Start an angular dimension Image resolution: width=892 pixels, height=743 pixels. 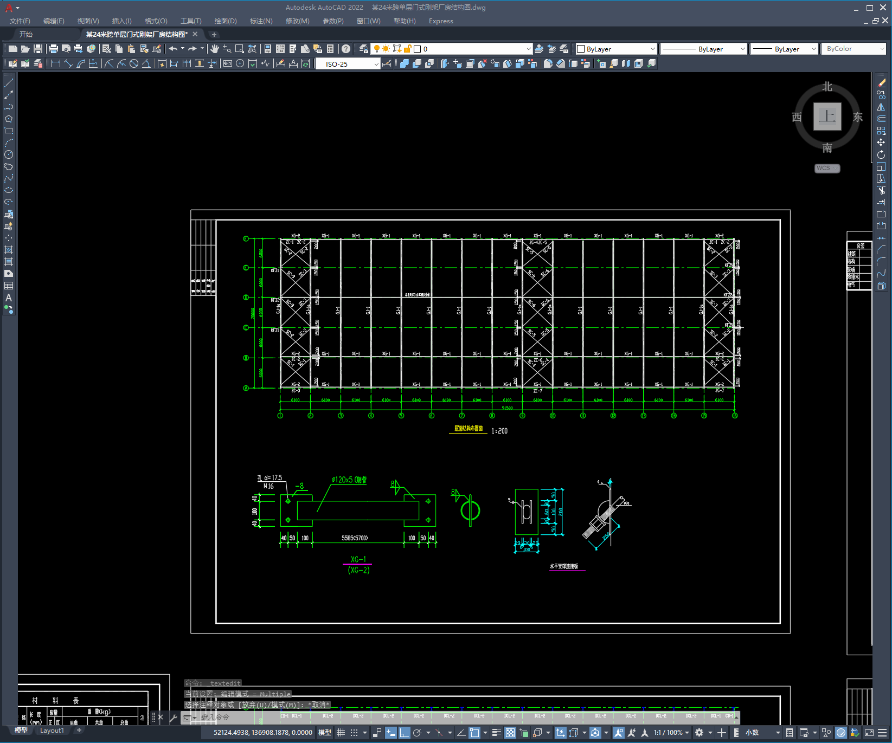[x=146, y=63]
